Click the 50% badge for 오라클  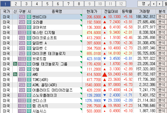point(22,22)
